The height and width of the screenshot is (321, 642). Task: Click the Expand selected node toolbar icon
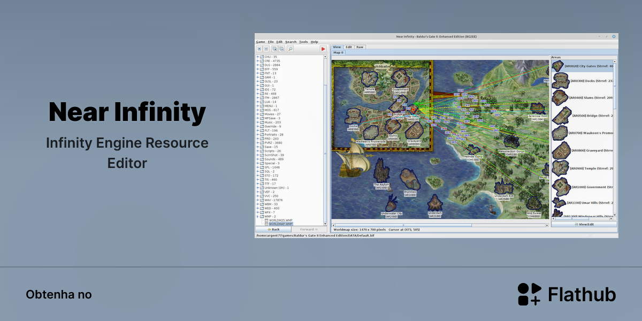259,49
